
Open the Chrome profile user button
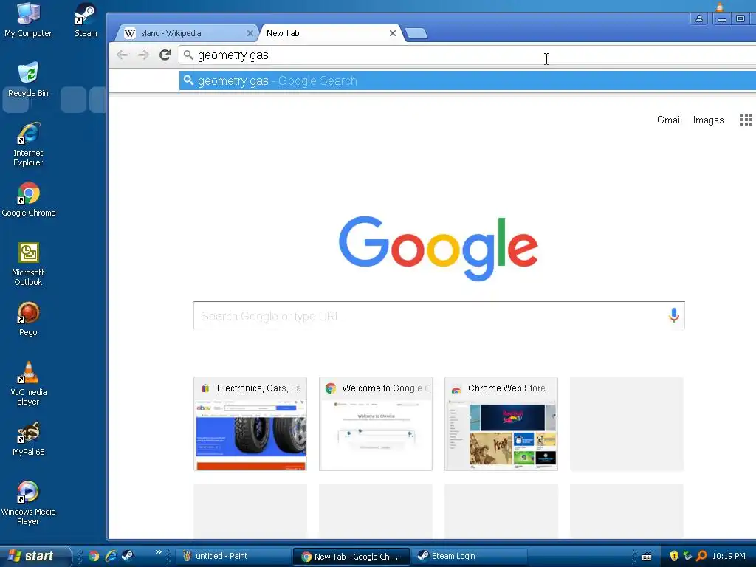pyautogui.click(x=698, y=18)
